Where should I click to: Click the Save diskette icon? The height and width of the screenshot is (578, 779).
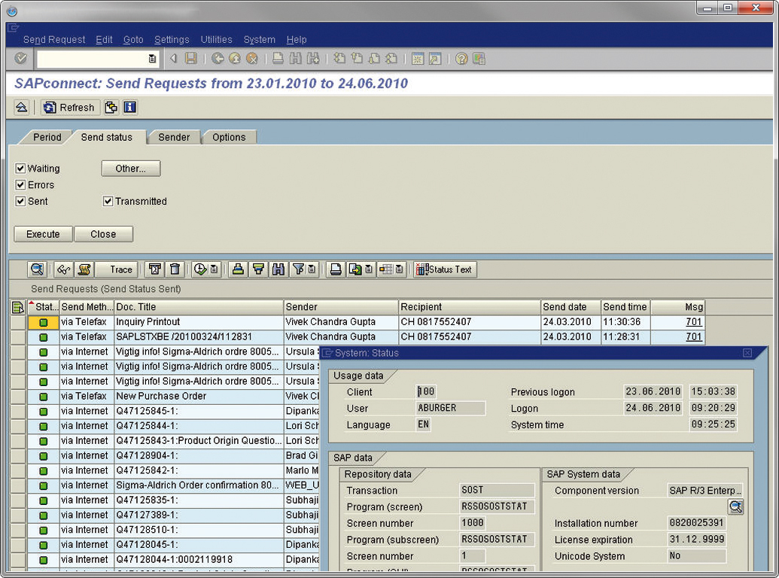point(190,59)
